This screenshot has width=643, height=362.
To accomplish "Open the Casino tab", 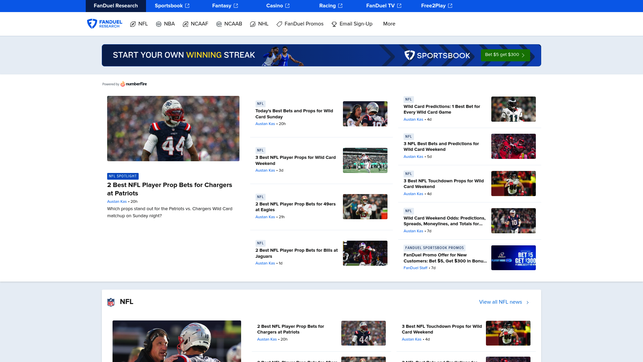I will pyautogui.click(x=278, y=6).
